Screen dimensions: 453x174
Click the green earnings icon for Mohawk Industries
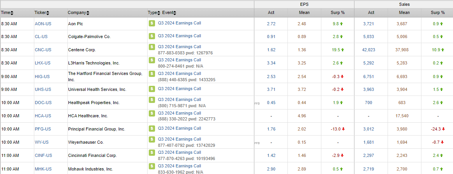click(x=152, y=166)
